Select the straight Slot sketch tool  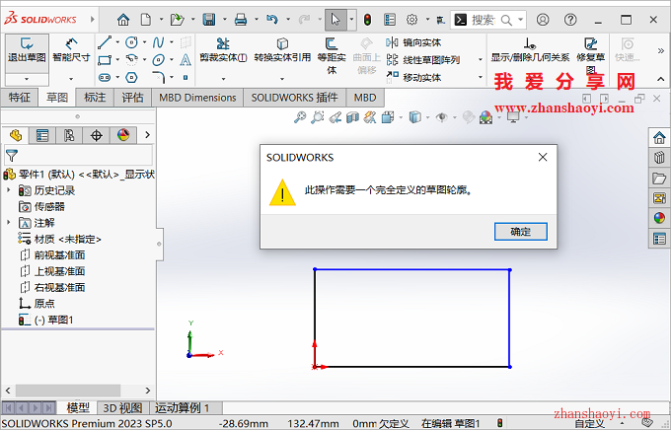click(105, 78)
